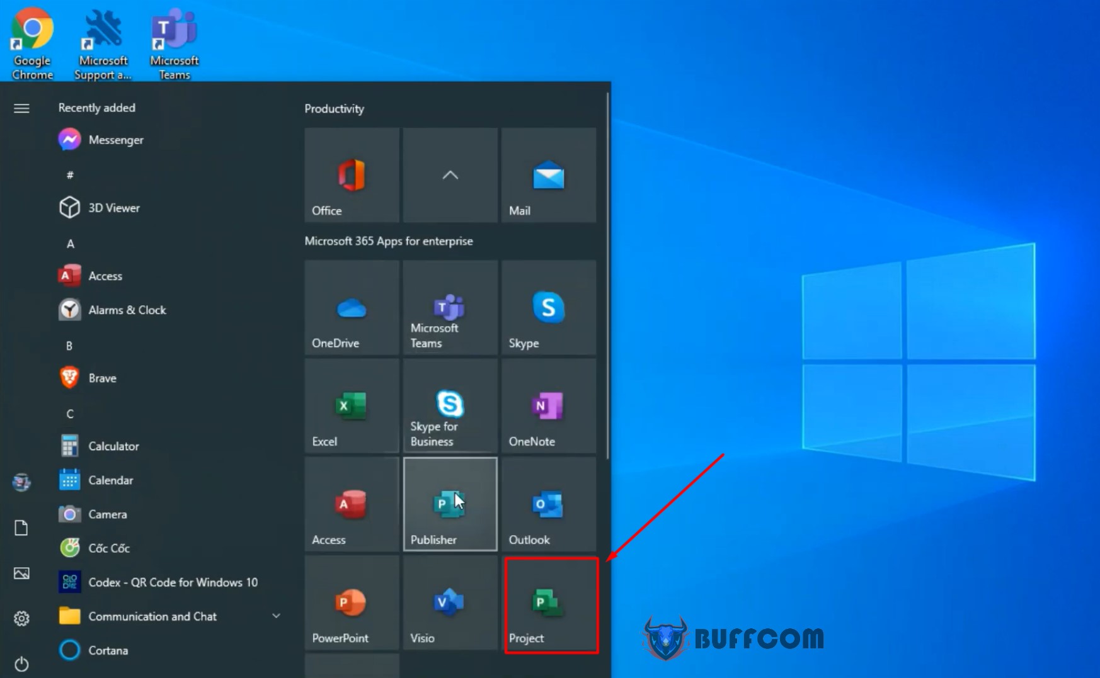Click the Start menu tiles scrollbar

(607, 276)
